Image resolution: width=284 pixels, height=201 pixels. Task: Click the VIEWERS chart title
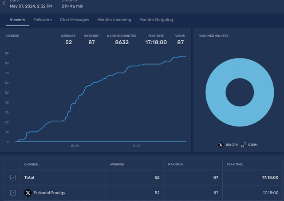tap(12, 36)
